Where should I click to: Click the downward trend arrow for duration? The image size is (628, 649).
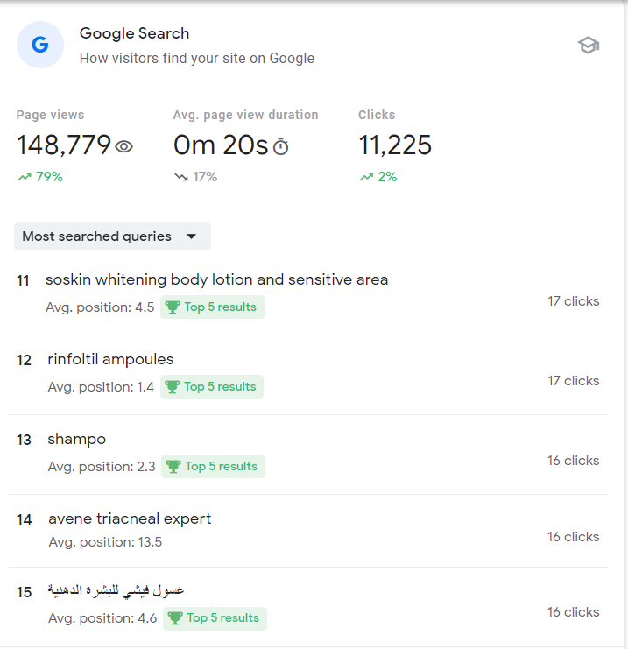coord(181,177)
